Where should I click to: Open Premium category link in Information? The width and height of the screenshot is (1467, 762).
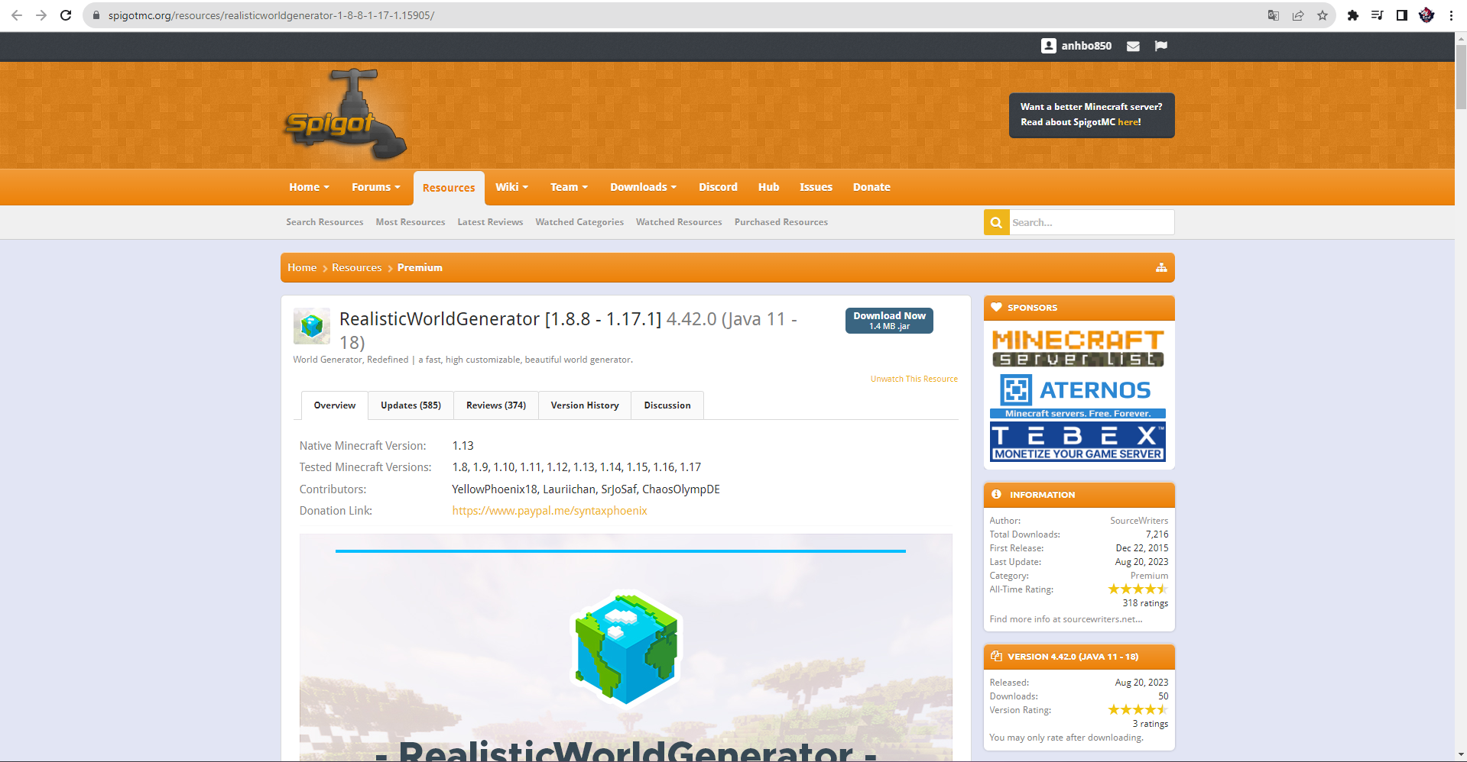click(1149, 576)
